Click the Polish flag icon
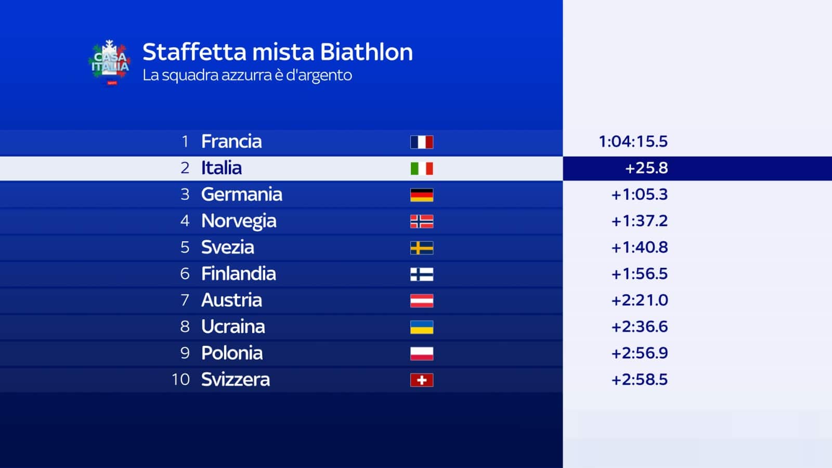Viewport: 832px width, 468px height. tap(421, 354)
